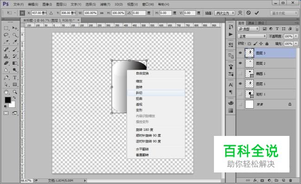Open the opacity dropdown arrow
301x184 pixels.
pyautogui.click(x=296, y=36)
